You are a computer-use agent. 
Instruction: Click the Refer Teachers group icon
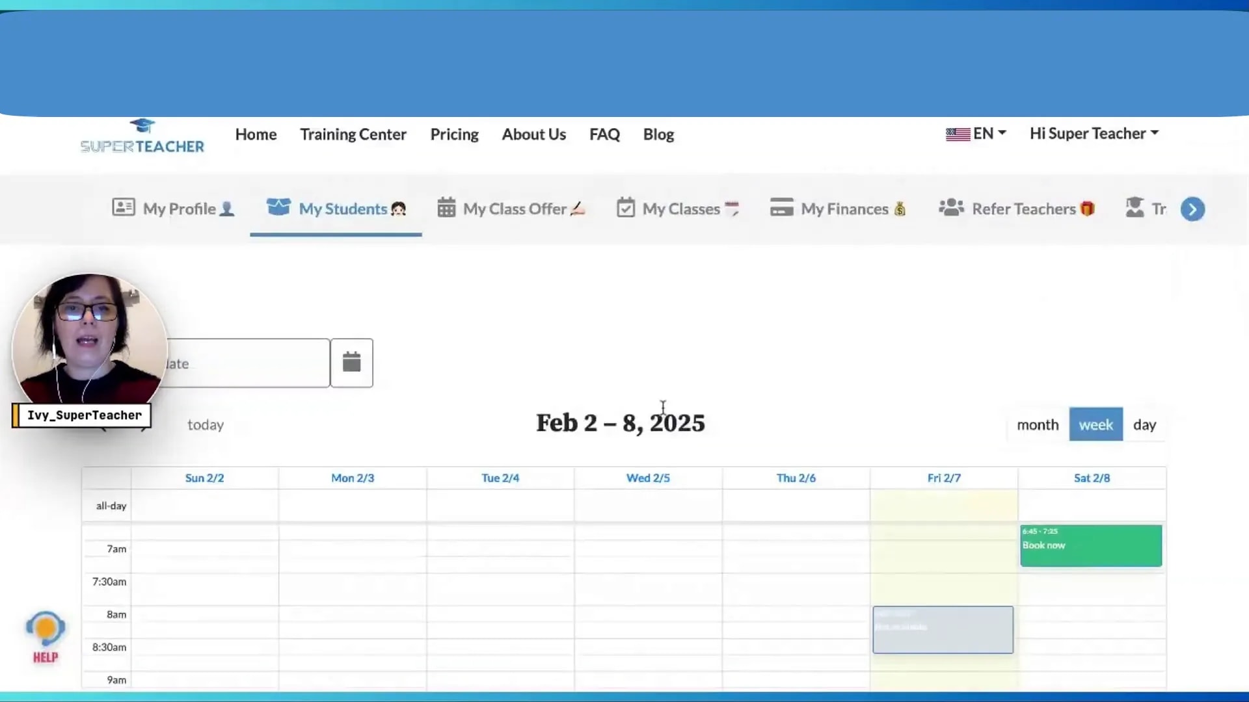952,207
